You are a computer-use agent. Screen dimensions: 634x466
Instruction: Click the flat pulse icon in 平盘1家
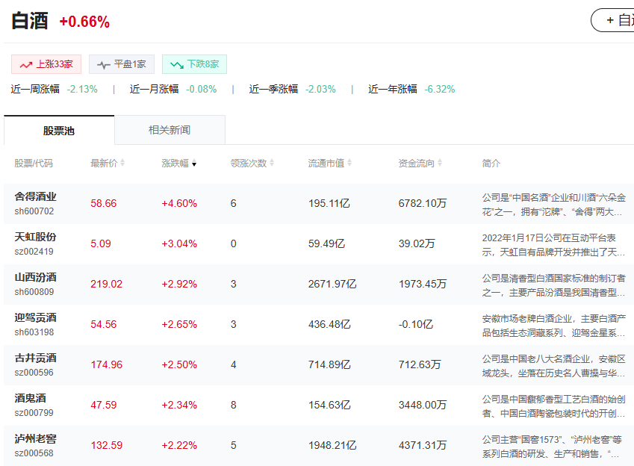(x=104, y=65)
